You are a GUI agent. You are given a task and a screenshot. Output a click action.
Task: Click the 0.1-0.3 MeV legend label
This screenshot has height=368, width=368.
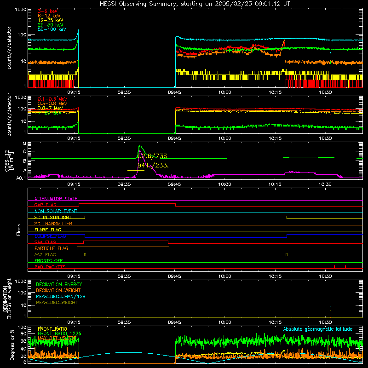click(x=52, y=99)
